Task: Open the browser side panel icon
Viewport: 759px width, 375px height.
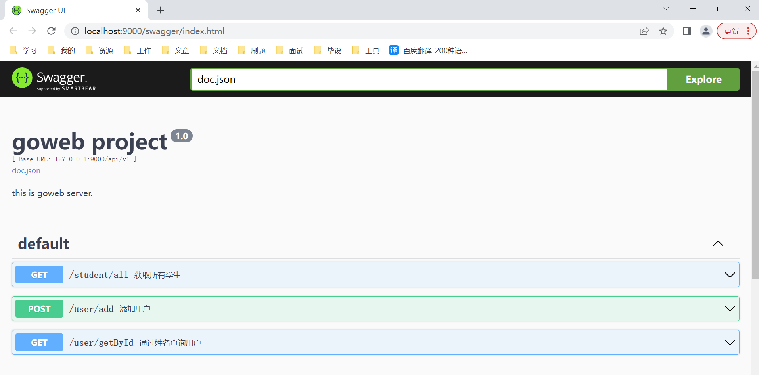Action: [687, 31]
